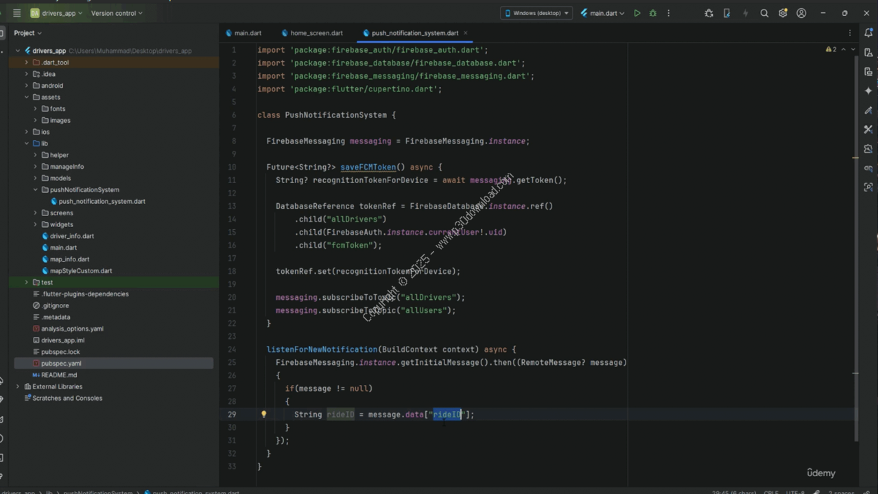The width and height of the screenshot is (878, 494).
Task: Click the lightbulb quick-fix icon on line 29
Action: click(x=263, y=414)
